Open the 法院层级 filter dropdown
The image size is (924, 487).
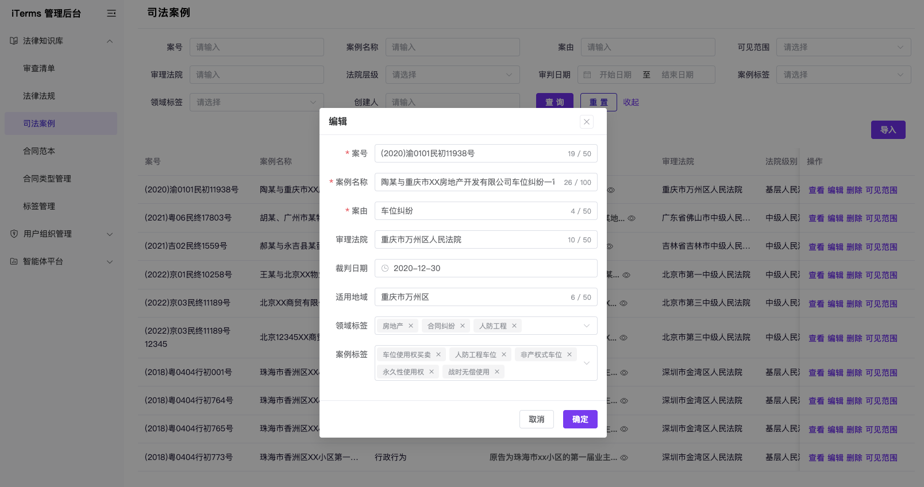[x=453, y=75]
